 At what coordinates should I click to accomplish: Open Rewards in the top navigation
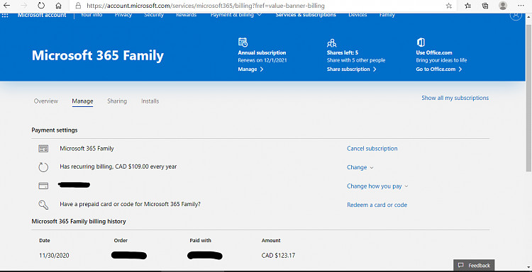coord(187,15)
